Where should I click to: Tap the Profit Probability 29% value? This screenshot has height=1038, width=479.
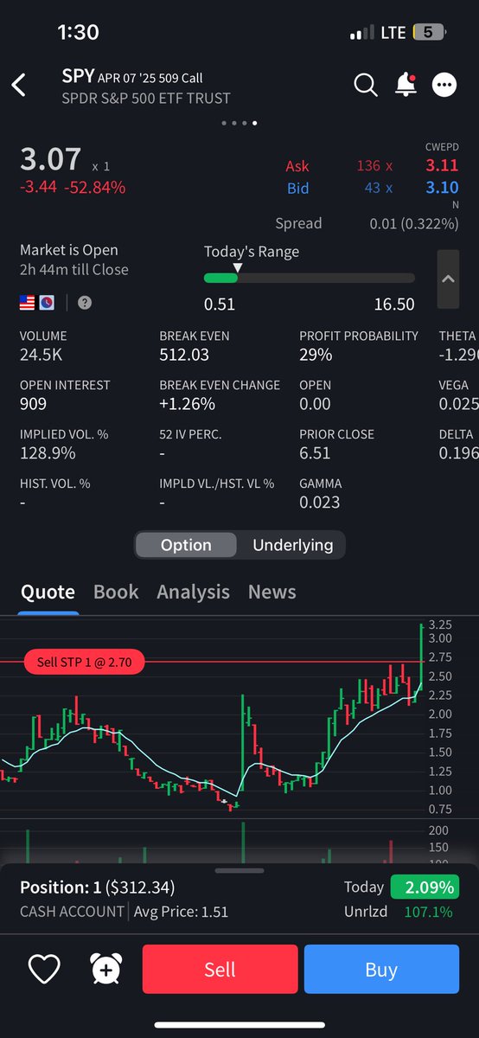(x=316, y=355)
